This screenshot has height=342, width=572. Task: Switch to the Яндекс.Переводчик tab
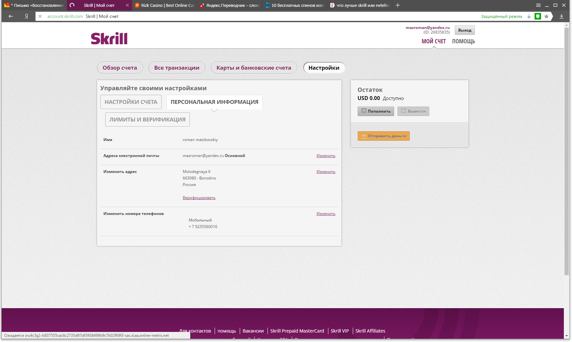230,5
